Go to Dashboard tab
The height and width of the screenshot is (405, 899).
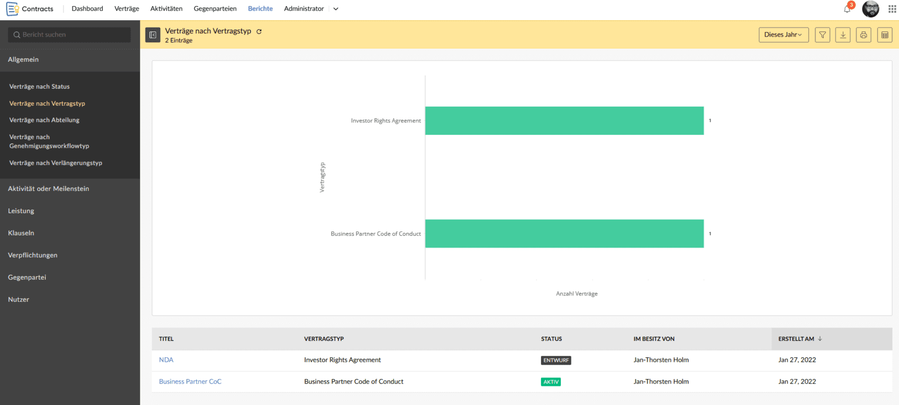[x=87, y=9]
